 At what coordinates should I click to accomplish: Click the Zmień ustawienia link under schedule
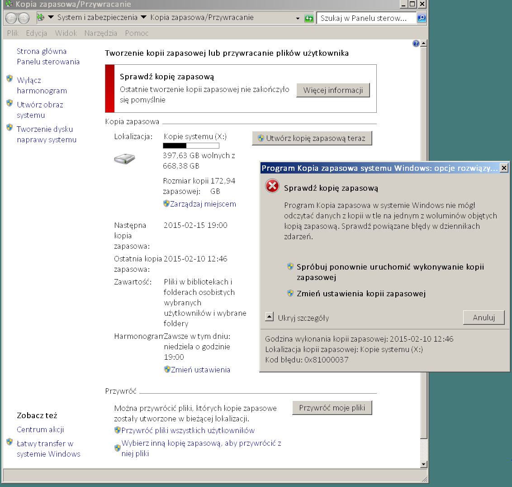pos(200,370)
